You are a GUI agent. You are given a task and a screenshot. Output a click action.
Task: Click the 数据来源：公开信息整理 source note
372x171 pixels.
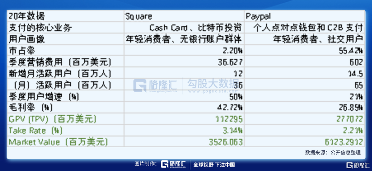click(333, 152)
